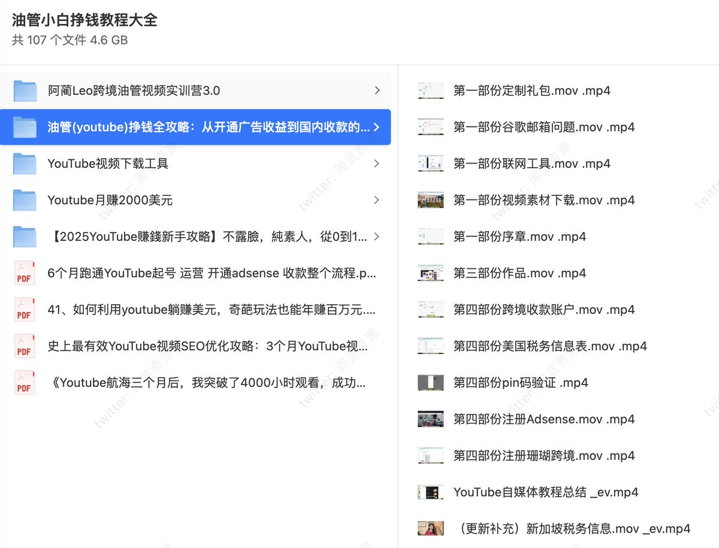Select file name 第四部份注册珊瑚跨境.mov .mp4

(x=544, y=456)
